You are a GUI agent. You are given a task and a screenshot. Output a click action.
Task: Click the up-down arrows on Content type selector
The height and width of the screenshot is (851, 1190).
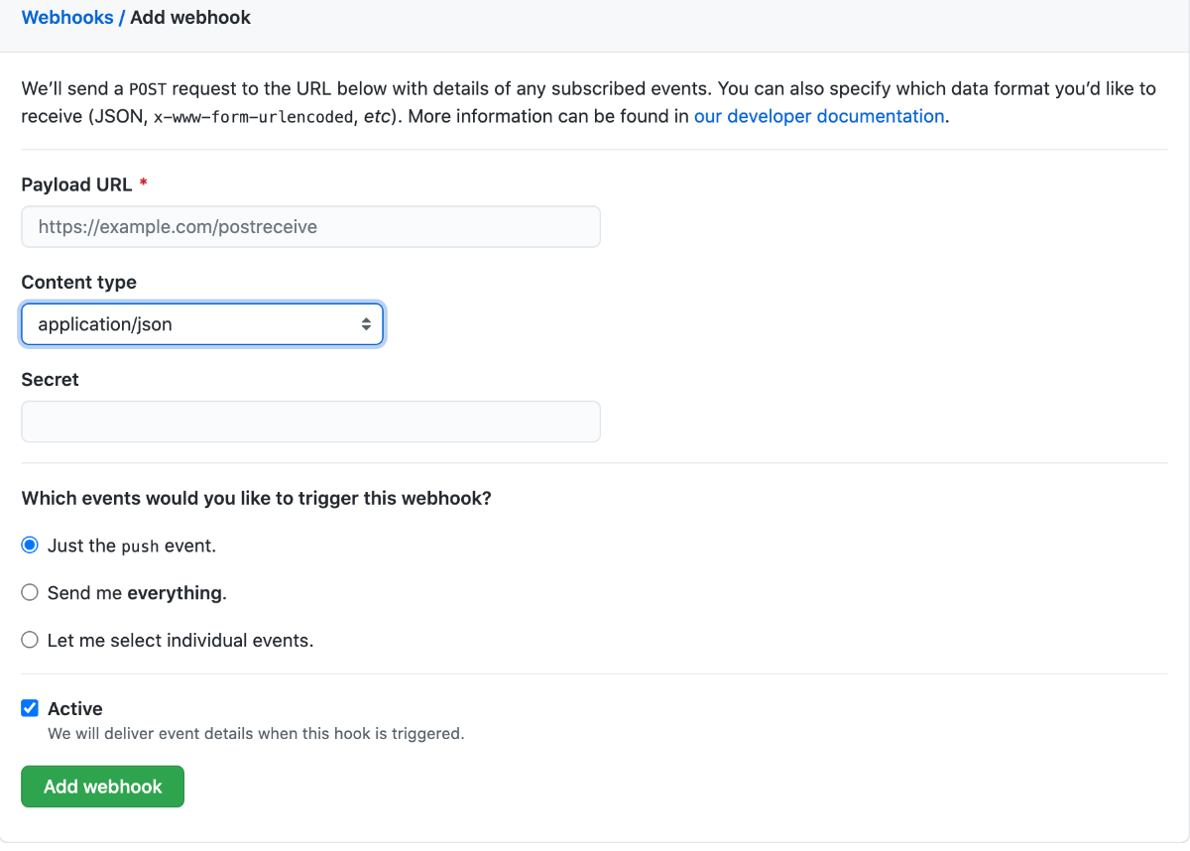[x=366, y=324]
